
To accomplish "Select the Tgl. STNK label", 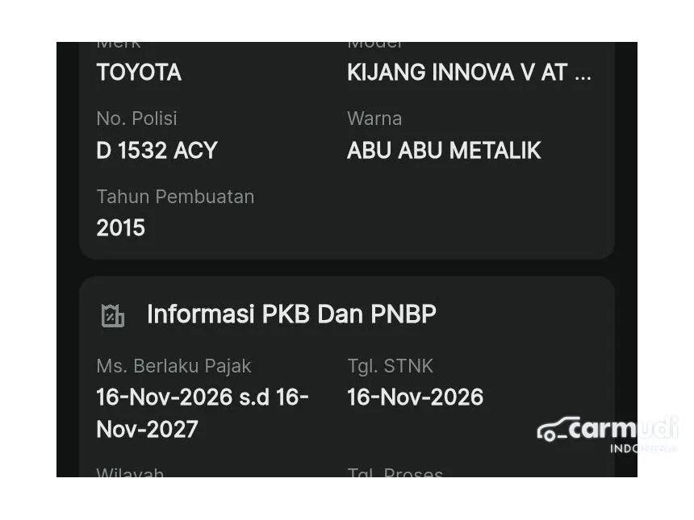I will pyautogui.click(x=390, y=366).
